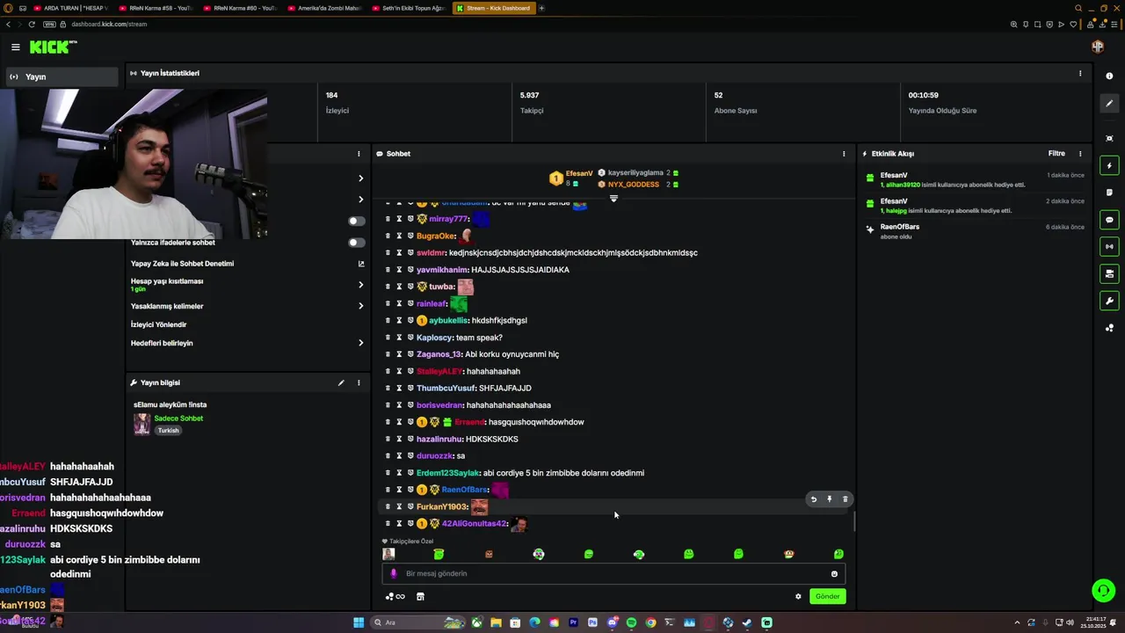Collapse the pinned gifters bar arrow
1125x633 pixels.
pos(613,199)
